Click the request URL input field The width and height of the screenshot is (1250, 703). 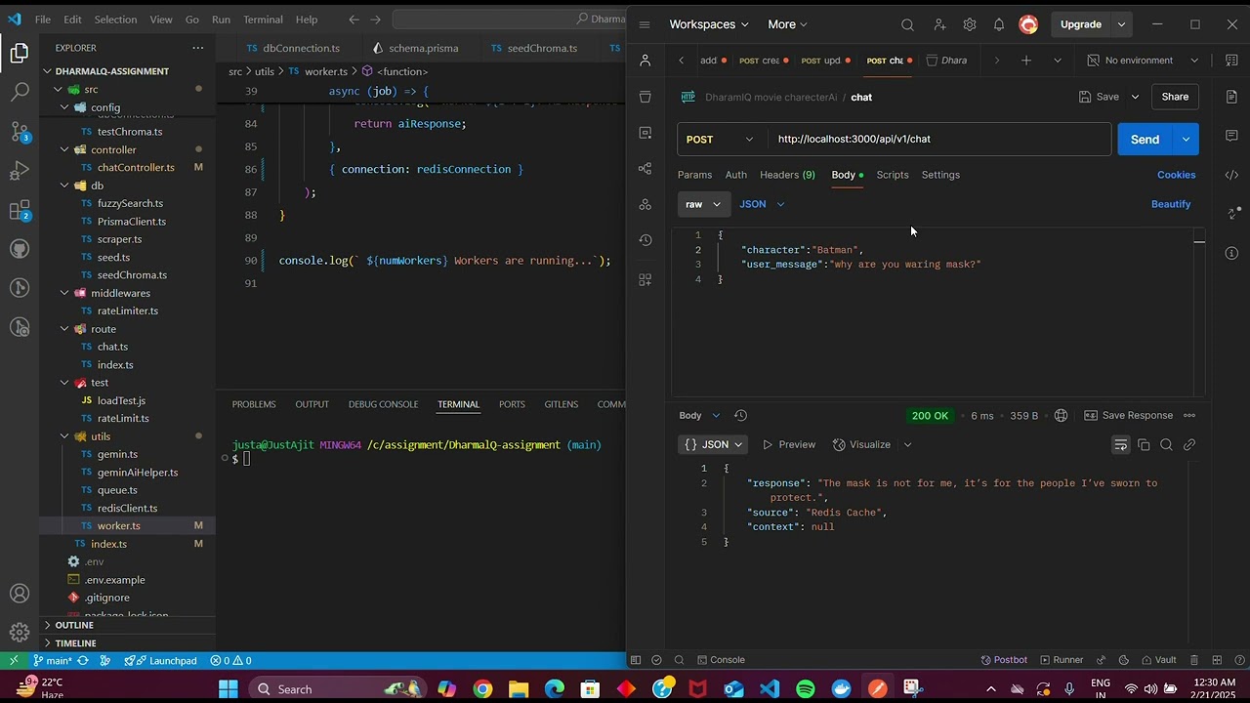coord(937,140)
